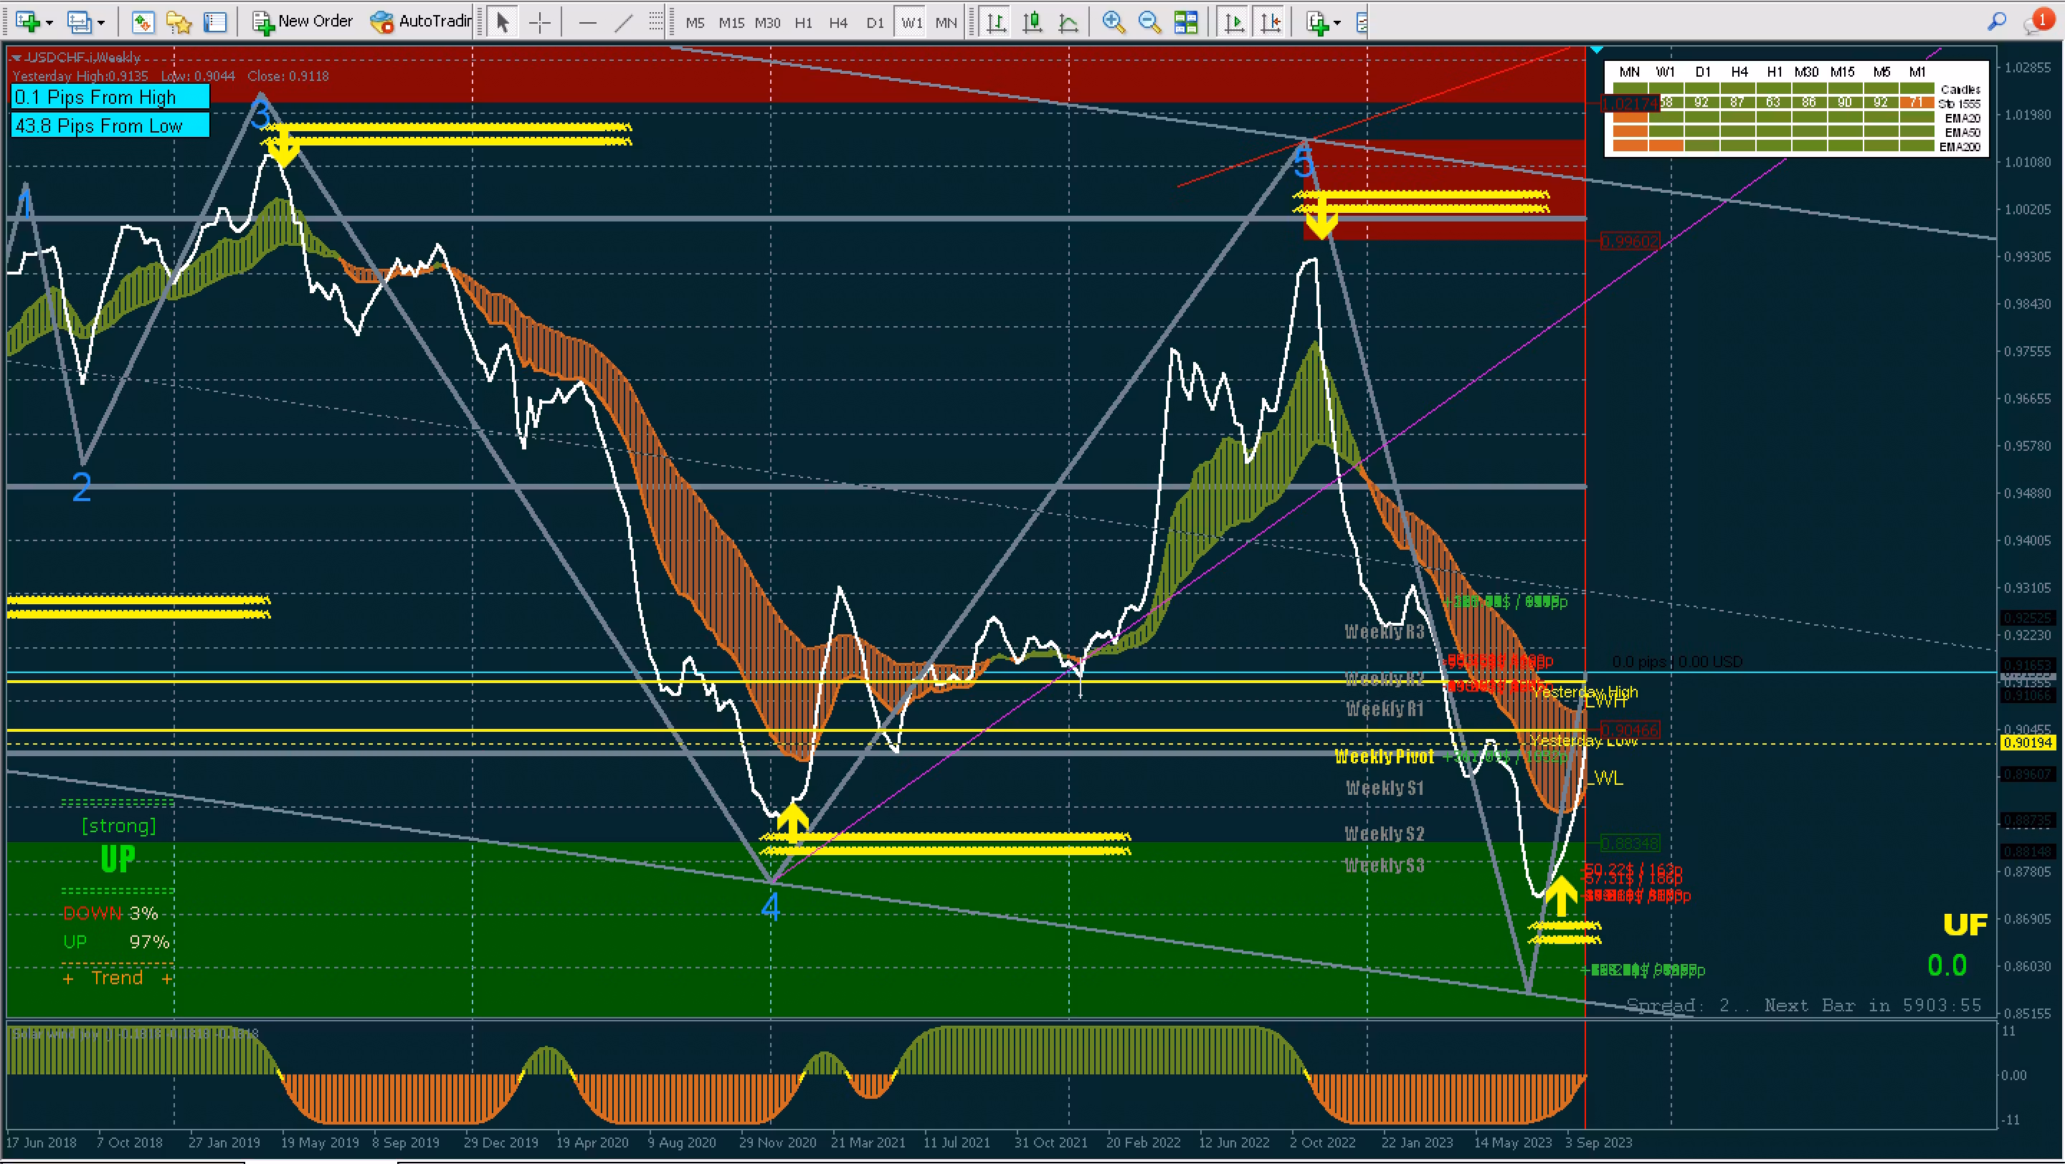Open the Navigator favorites folder icon
The width and height of the screenshot is (2065, 1164).
179,22
